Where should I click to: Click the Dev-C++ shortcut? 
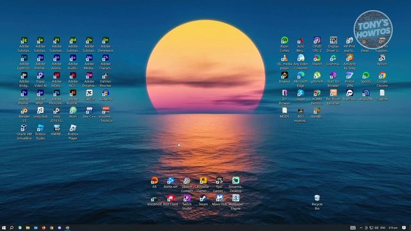pyautogui.click(x=89, y=110)
